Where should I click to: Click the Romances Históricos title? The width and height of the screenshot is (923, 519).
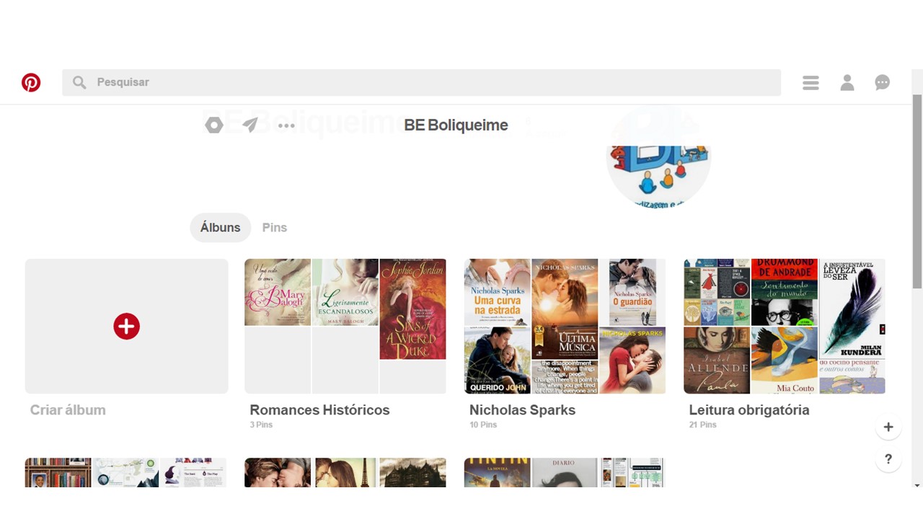click(319, 409)
